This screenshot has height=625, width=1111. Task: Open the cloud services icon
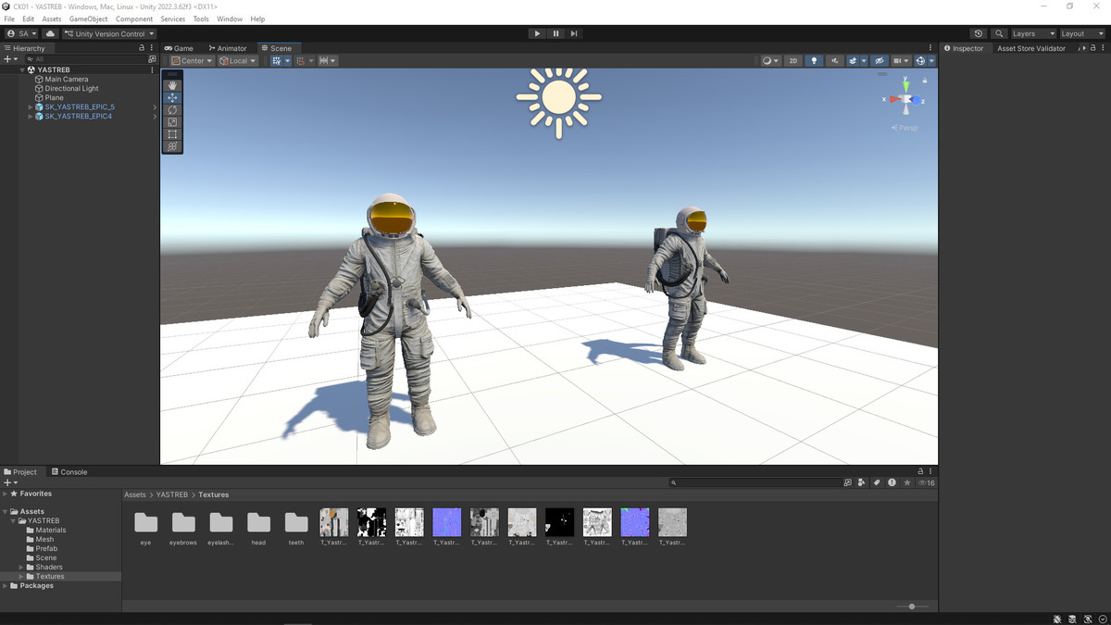(x=50, y=33)
